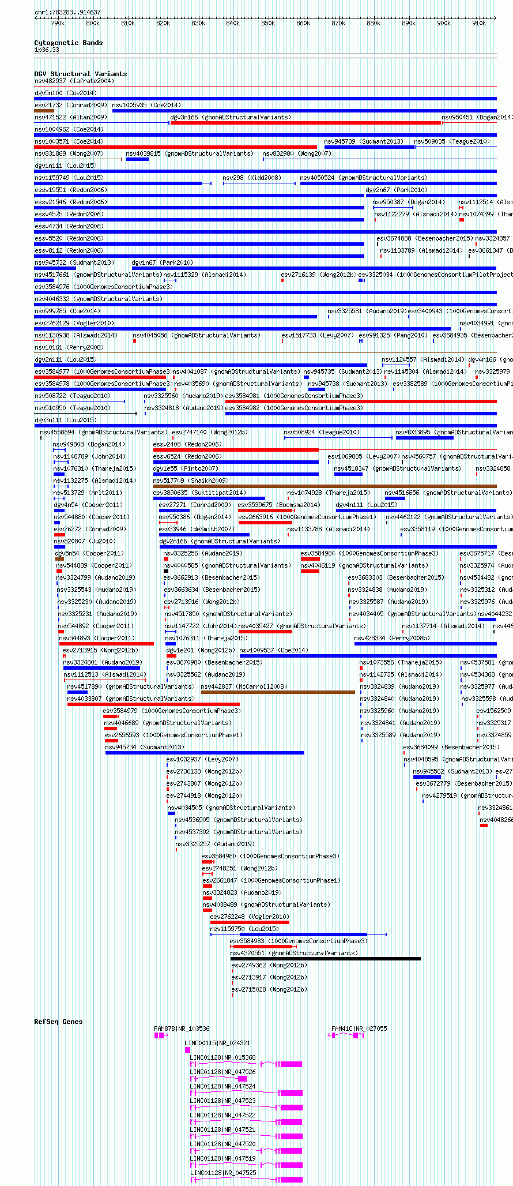This screenshot has height=1186, width=513.
Task: Select label essv19551 (Redon2006)
Action: click(x=71, y=190)
